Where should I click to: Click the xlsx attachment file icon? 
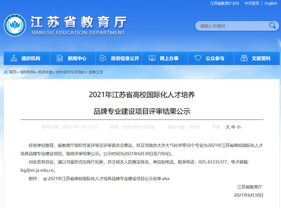[45, 179]
